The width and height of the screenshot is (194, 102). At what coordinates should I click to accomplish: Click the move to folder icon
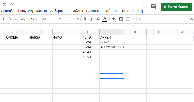pos(4,5)
